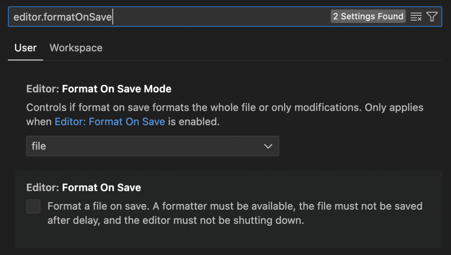Open the Format On Save Mode dropdown
The width and height of the screenshot is (451, 255).
point(152,146)
